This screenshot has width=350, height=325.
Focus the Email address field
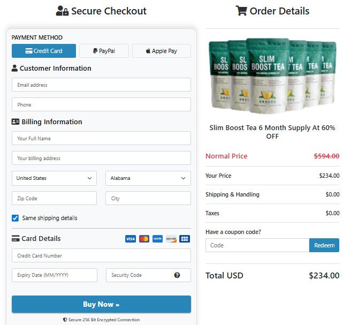click(x=101, y=85)
